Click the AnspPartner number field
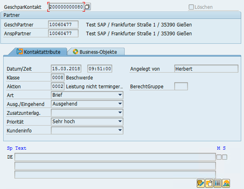This screenshot has width=244, height=189. [x=63, y=34]
